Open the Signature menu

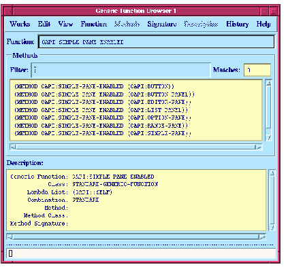(x=162, y=24)
